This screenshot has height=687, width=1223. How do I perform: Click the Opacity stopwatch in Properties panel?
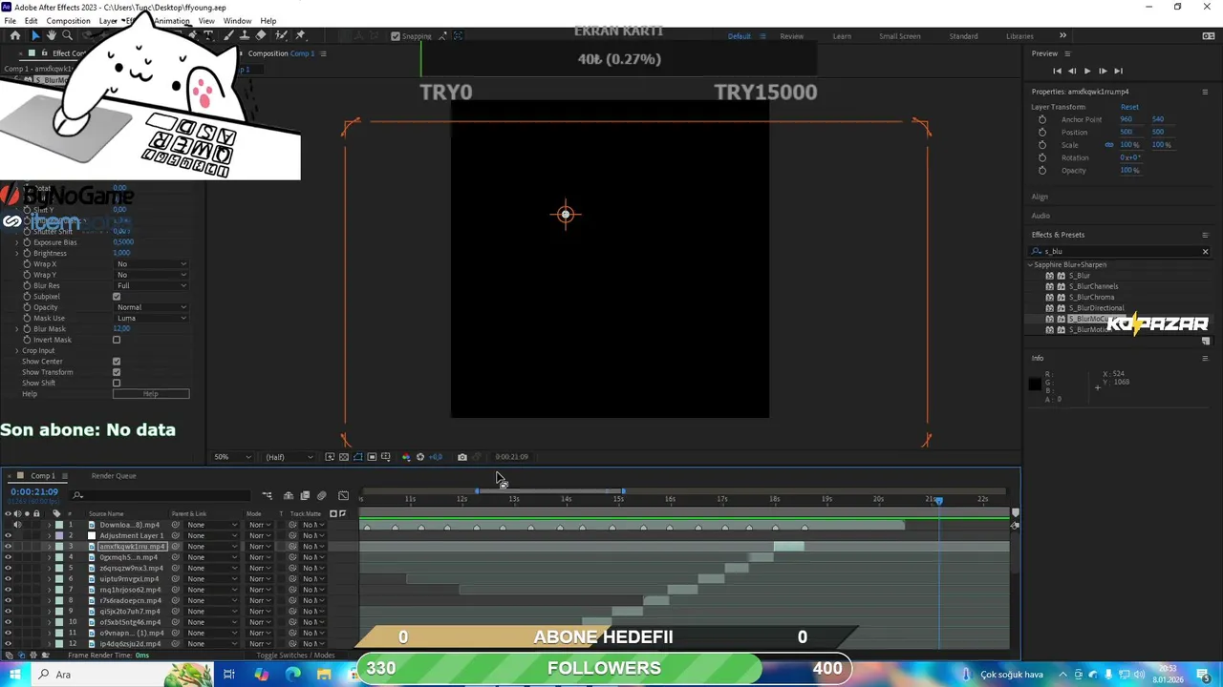(x=1042, y=170)
